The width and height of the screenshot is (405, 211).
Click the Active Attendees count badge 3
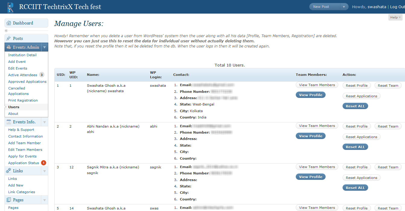[42, 75]
